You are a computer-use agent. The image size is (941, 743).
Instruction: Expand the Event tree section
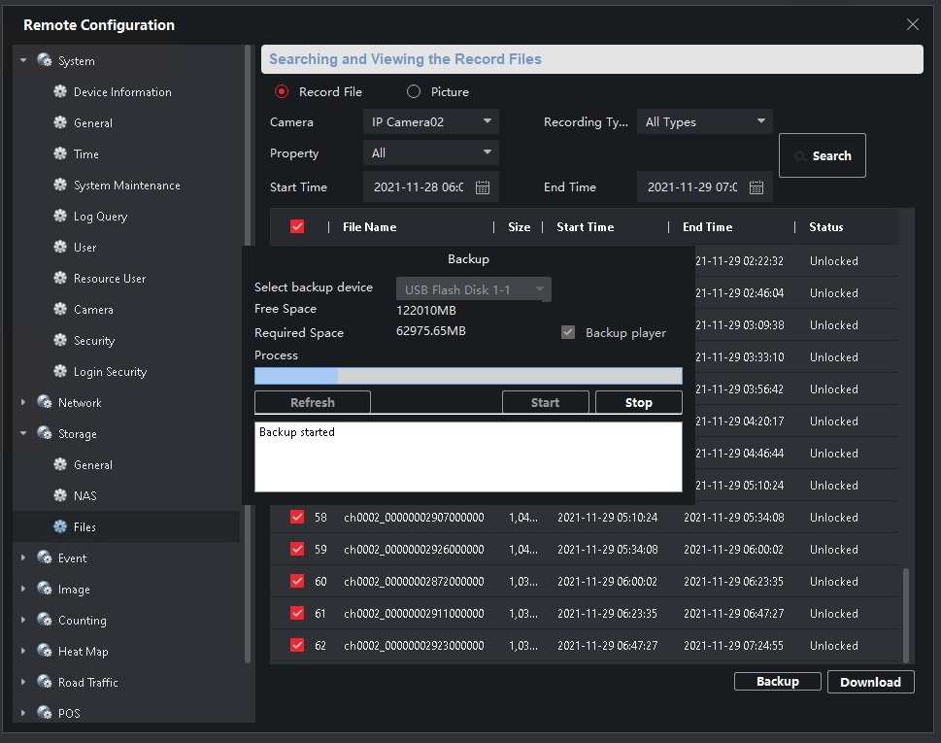tap(23, 558)
